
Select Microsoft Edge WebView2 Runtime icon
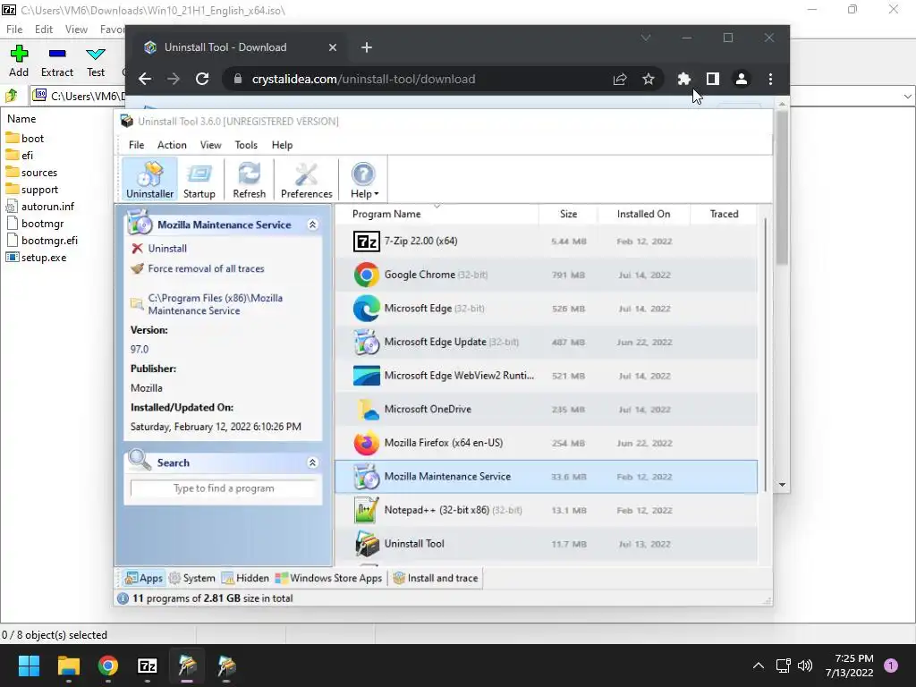tap(366, 376)
